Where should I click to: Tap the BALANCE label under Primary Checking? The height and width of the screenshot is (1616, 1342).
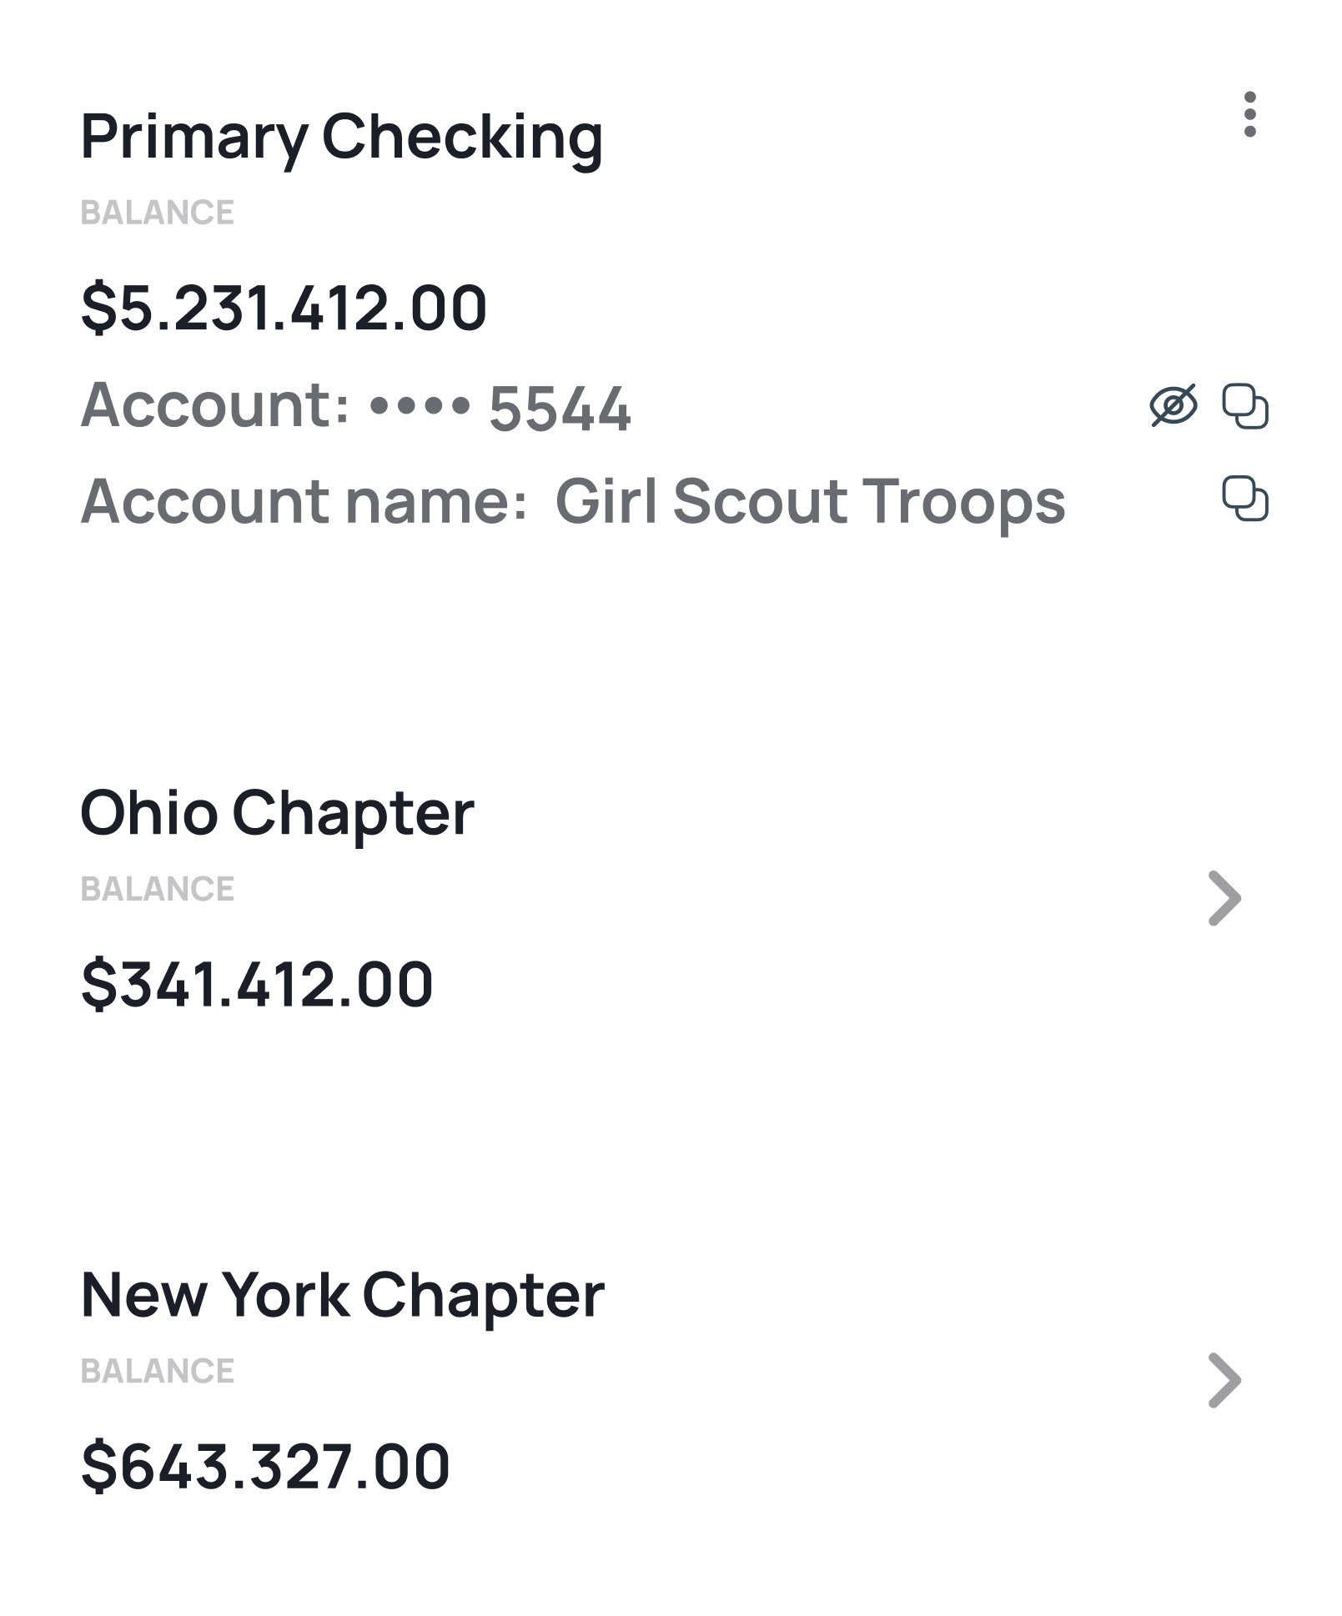(x=158, y=213)
